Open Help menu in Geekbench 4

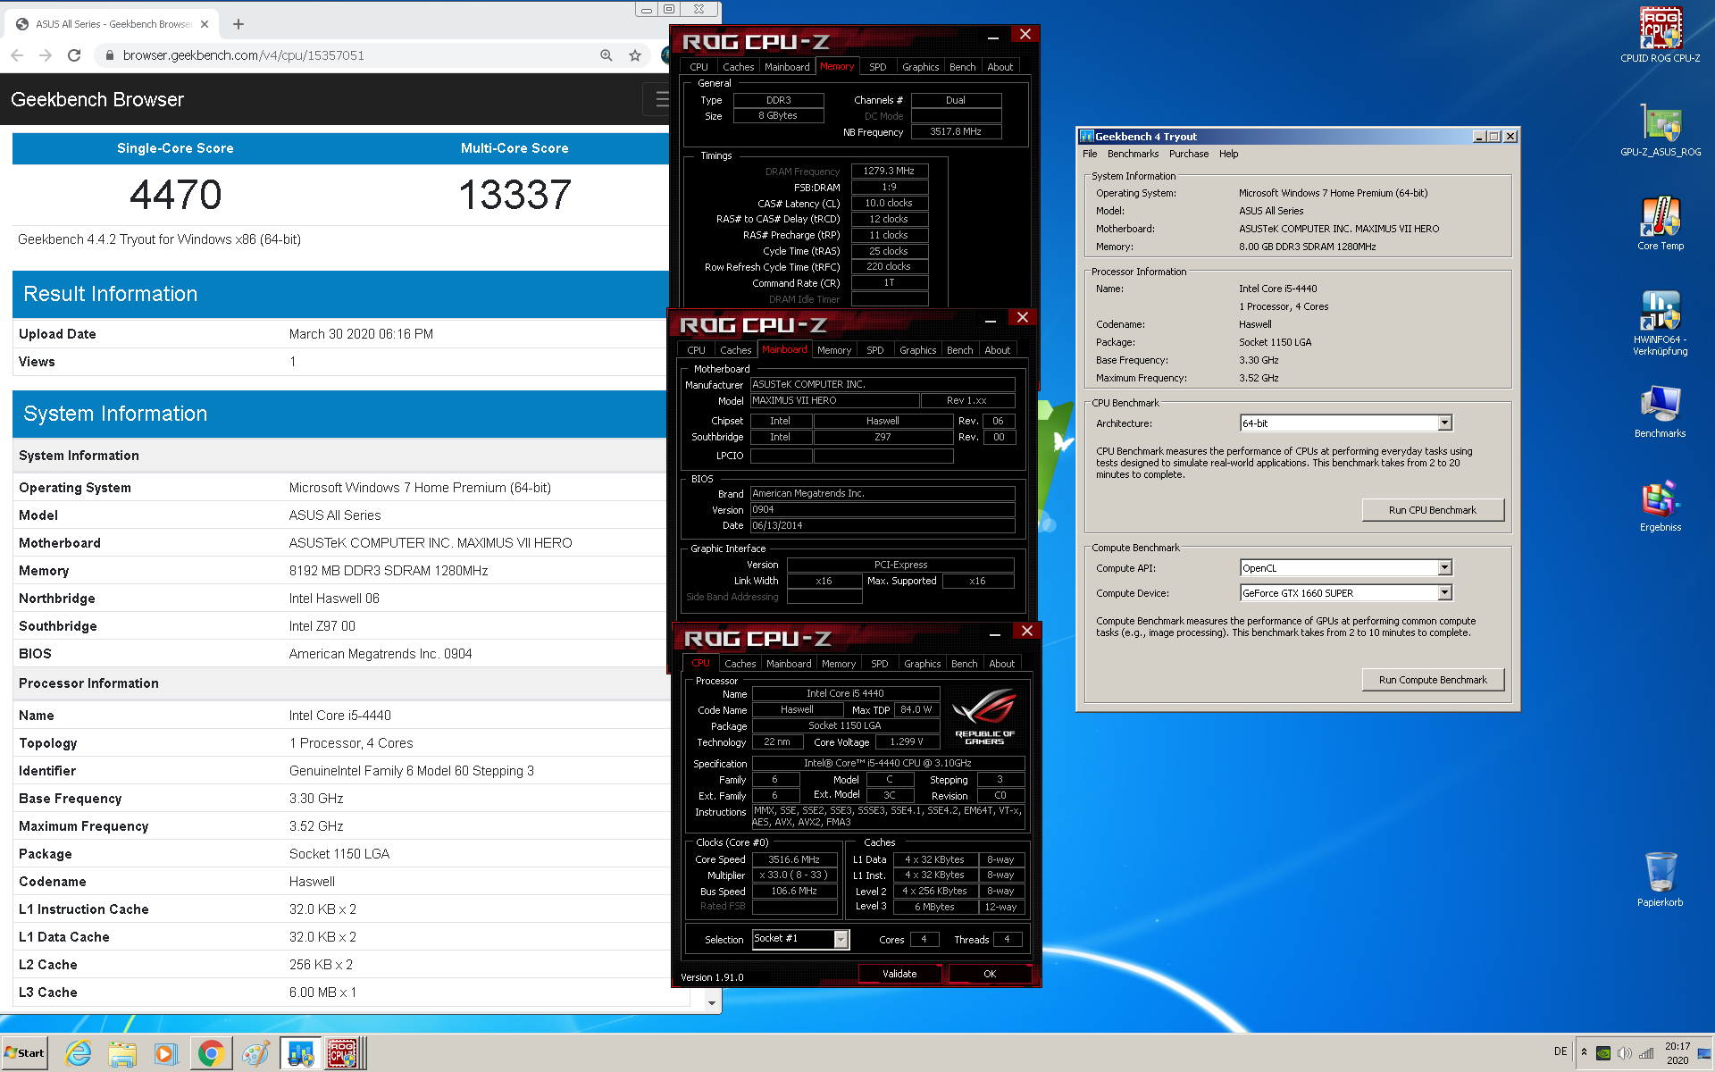click(x=1229, y=154)
